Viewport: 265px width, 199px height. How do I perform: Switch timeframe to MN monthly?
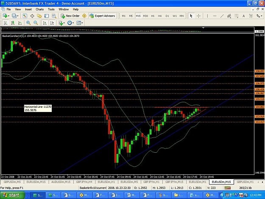181,16
